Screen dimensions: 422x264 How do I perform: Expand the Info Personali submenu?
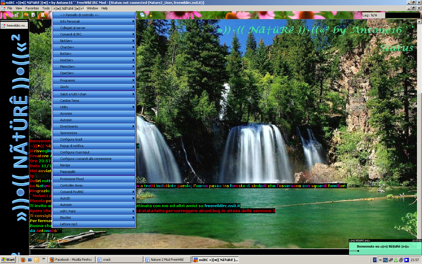click(x=94, y=21)
